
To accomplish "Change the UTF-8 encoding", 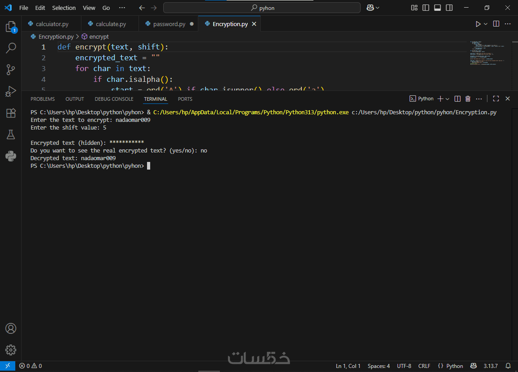I will click(x=404, y=366).
